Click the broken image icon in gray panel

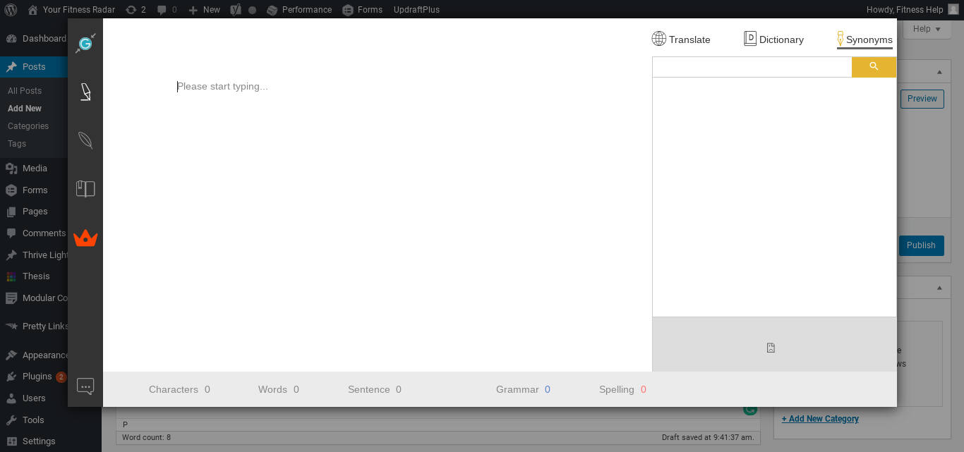tap(771, 348)
